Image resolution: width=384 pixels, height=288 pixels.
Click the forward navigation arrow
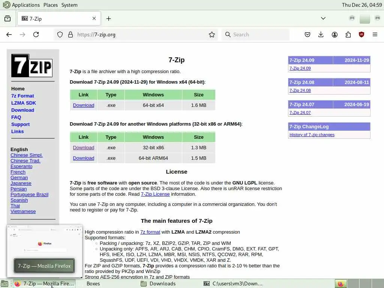[22, 34]
